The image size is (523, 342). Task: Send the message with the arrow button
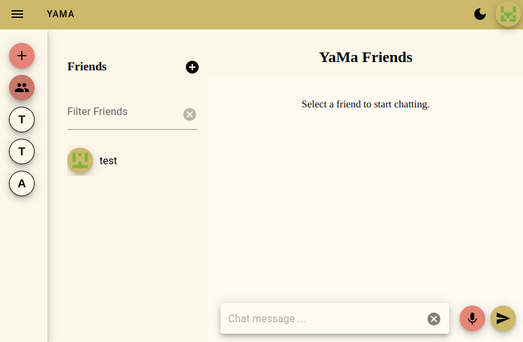[503, 318]
